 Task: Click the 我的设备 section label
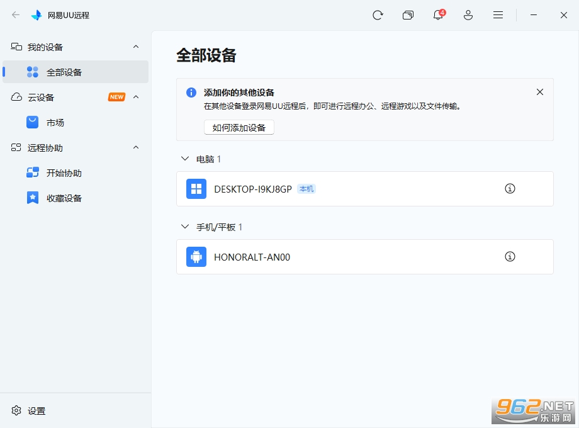[45, 47]
